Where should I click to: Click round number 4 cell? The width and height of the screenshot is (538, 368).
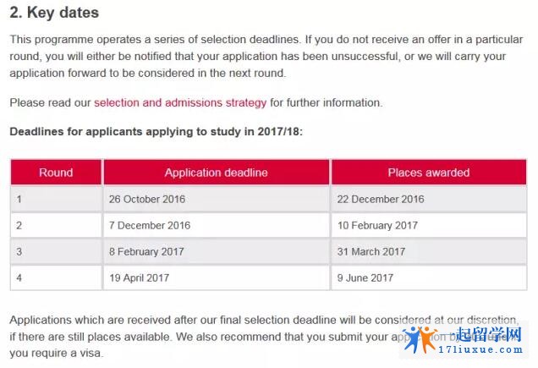pos(56,277)
